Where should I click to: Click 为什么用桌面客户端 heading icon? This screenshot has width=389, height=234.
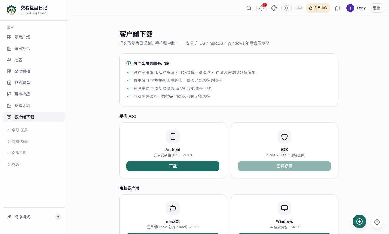(x=129, y=63)
